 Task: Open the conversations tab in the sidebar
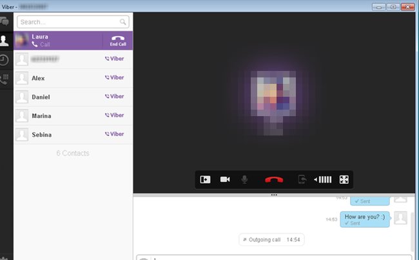pyautogui.click(x=5, y=21)
